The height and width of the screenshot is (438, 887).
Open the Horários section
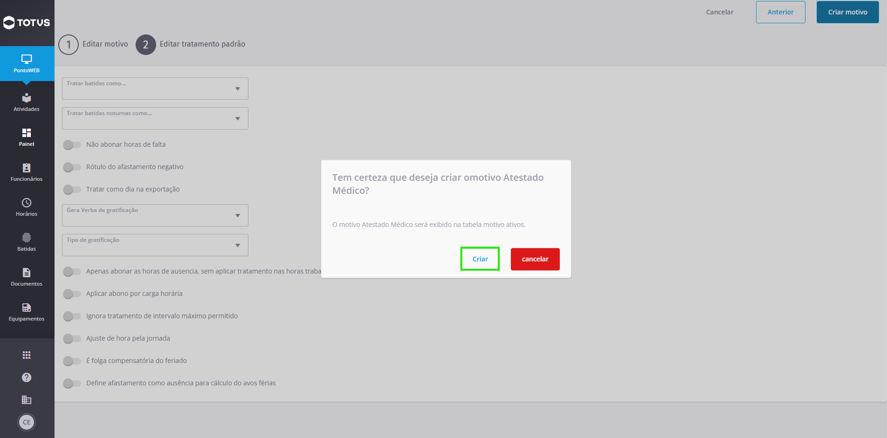(27, 207)
